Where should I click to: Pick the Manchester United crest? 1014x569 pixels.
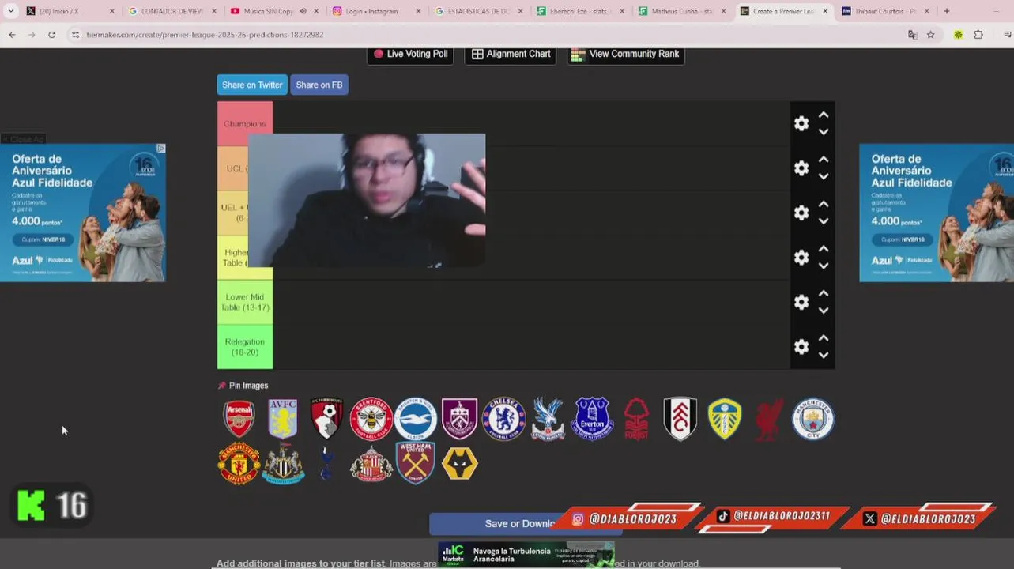[x=239, y=463]
